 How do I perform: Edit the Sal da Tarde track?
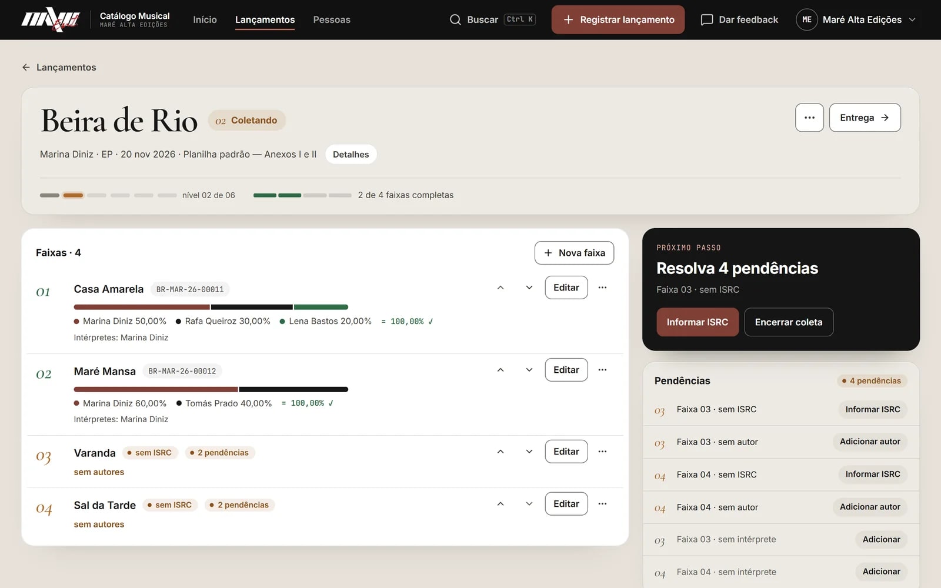click(566, 504)
